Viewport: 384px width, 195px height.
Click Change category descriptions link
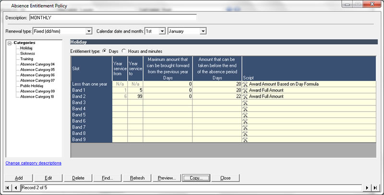34,163
